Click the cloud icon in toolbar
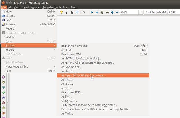The width and height of the screenshot is (180, 118). 77,12
